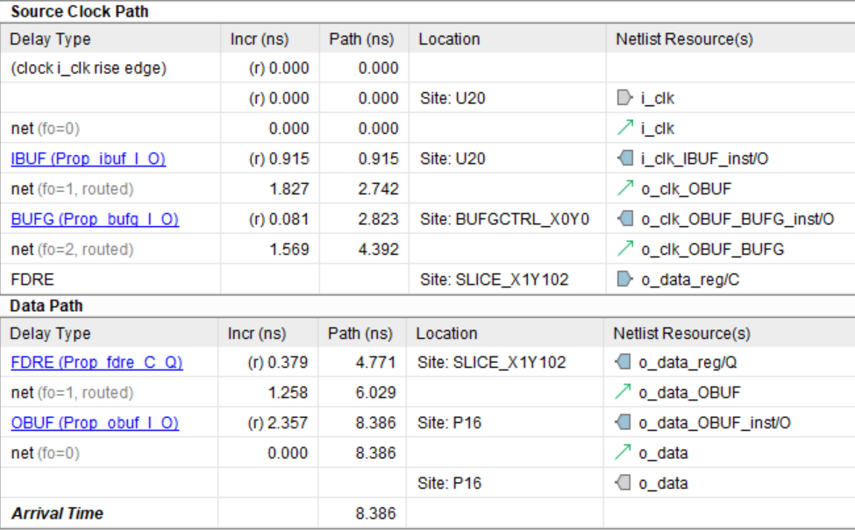Click the net icon next to o_clk_OBUF
The width and height of the screenshot is (855, 530).
[623, 189]
